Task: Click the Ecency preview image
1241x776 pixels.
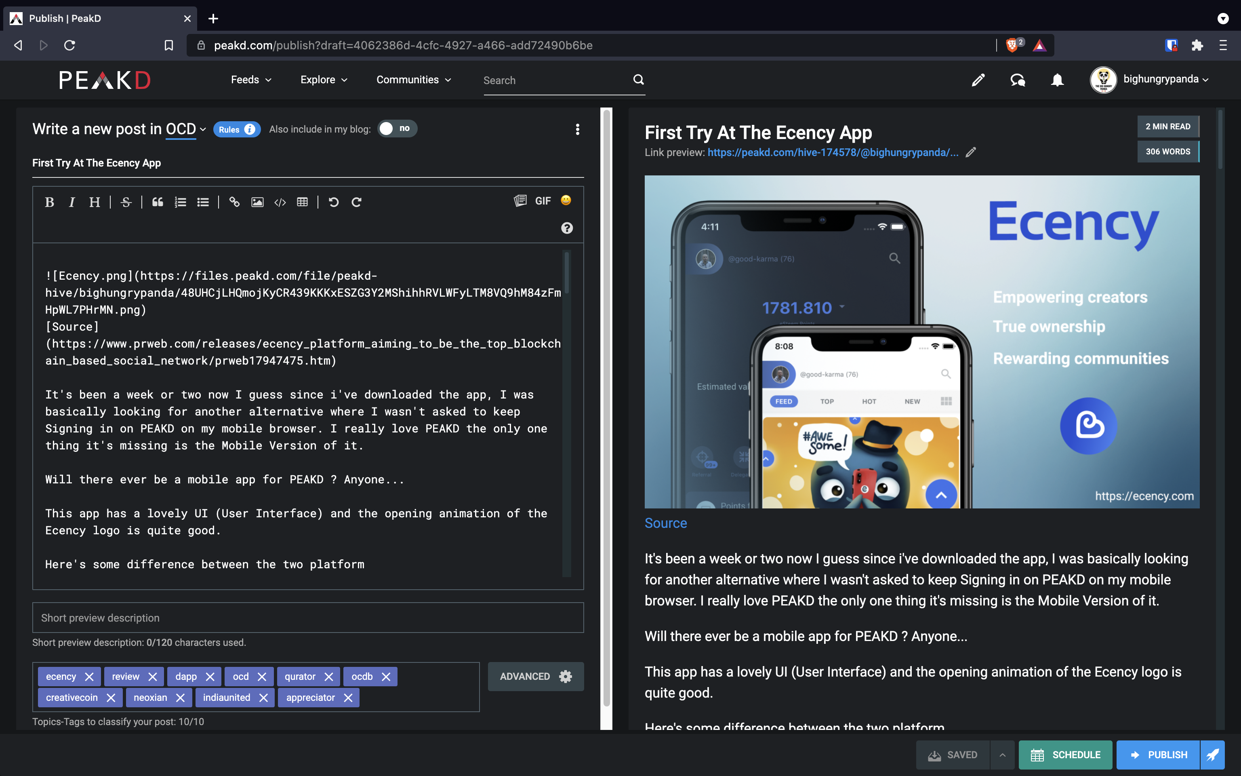Action: (921, 342)
